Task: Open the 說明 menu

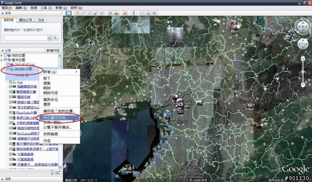Action: point(77,8)
